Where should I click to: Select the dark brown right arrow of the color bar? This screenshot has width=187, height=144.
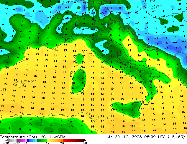pos(85,140)
